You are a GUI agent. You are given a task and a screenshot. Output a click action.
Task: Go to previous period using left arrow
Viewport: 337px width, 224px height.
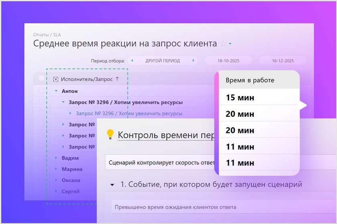132,61
